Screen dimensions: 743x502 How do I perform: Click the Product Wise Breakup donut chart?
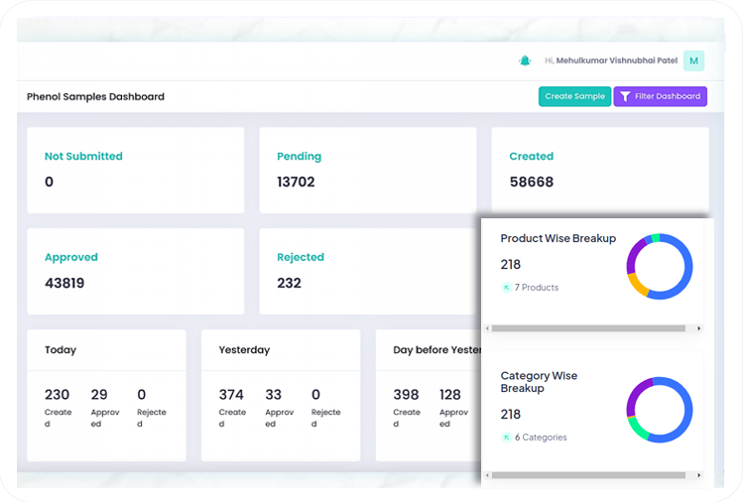[x=660, y=266]
